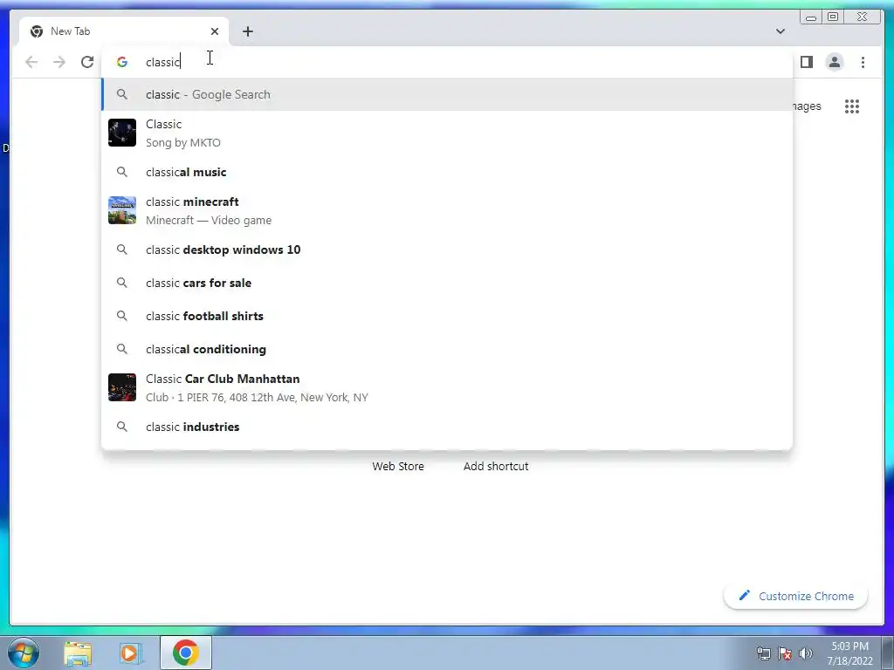Choose Classic Car Club Manhattan suggestion
Image resolution: width=894 pixels, height=670 pixels.
coord(447,387)
